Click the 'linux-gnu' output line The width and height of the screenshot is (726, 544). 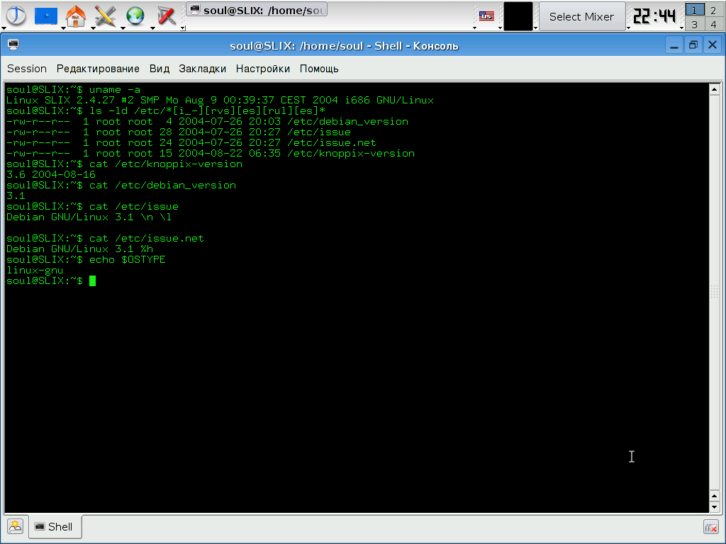tap(35, 271)
